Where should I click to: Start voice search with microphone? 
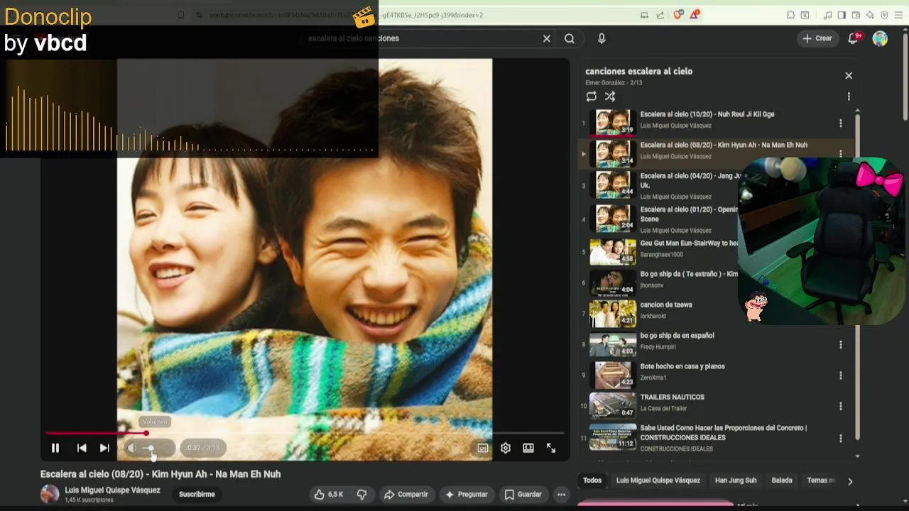click(x=602, y=38)
